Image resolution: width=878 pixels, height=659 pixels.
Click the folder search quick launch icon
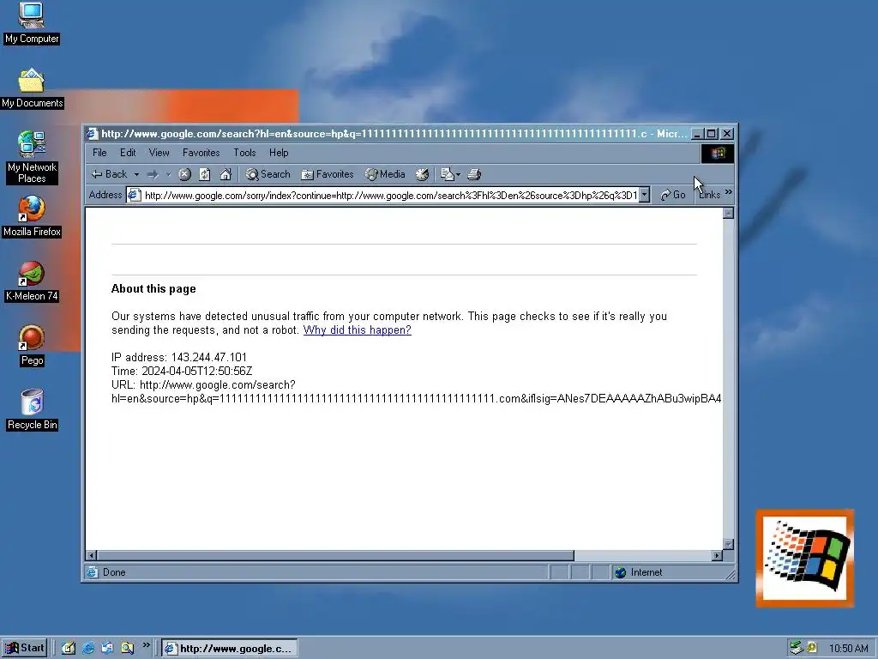coord(128,649)
